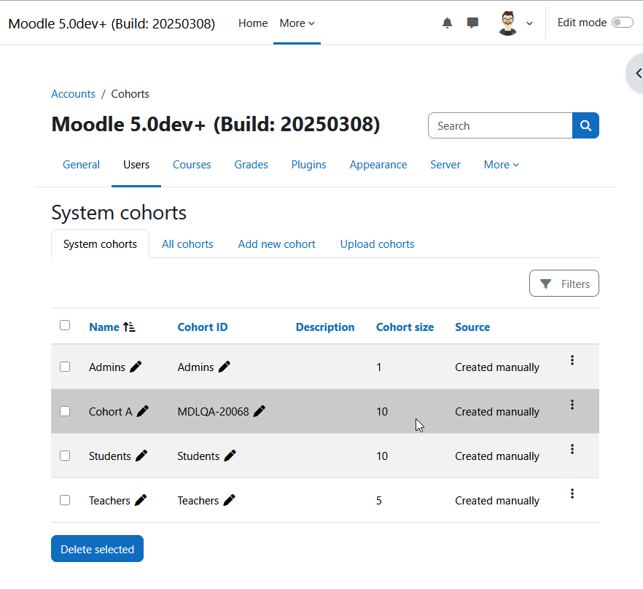
Task: Check the Students row checkbox
Action: pyautogui.click(x=65, y=456)
